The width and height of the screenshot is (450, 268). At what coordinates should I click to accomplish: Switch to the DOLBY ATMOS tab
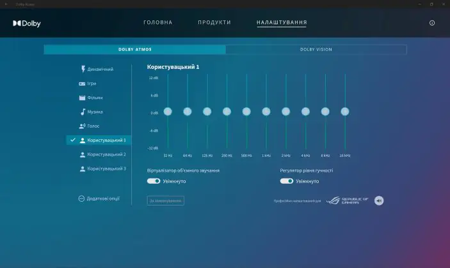point(135,50)
